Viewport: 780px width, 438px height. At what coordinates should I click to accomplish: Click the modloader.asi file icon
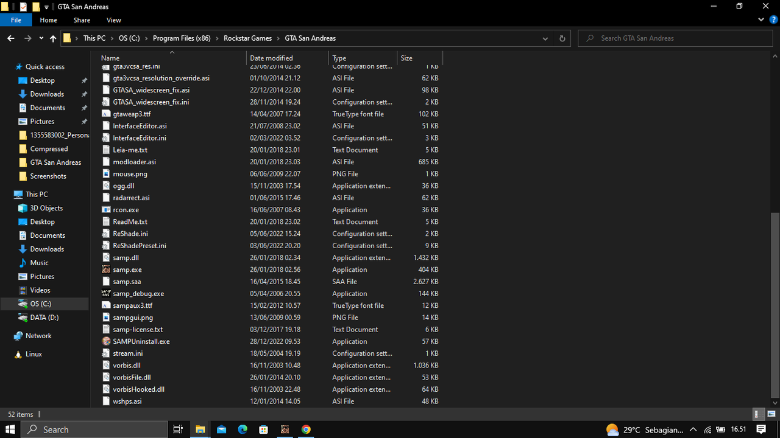[106, 162]
